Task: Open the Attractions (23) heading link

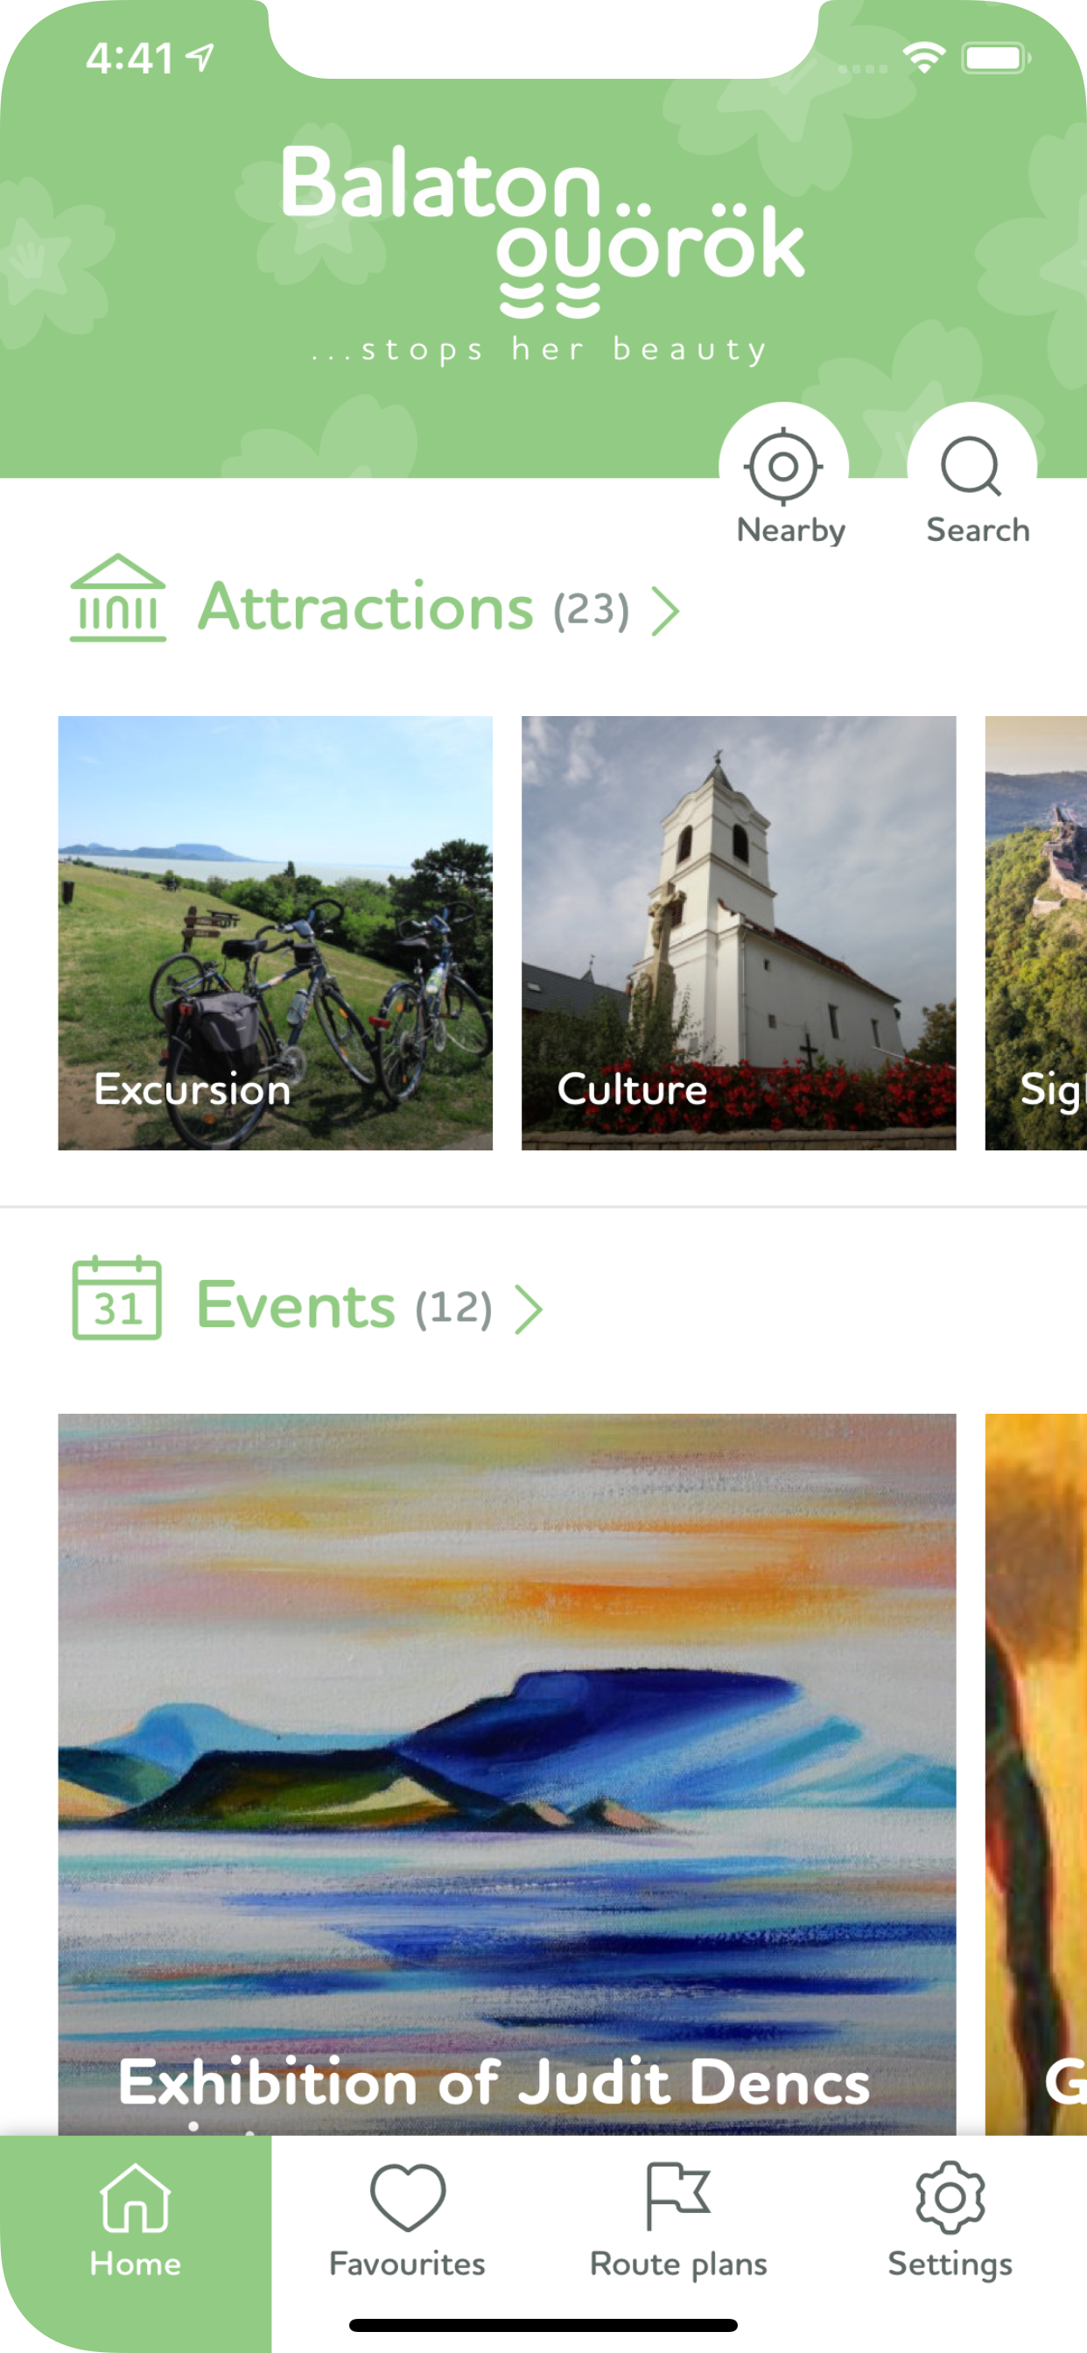Action: pos(414,608)
